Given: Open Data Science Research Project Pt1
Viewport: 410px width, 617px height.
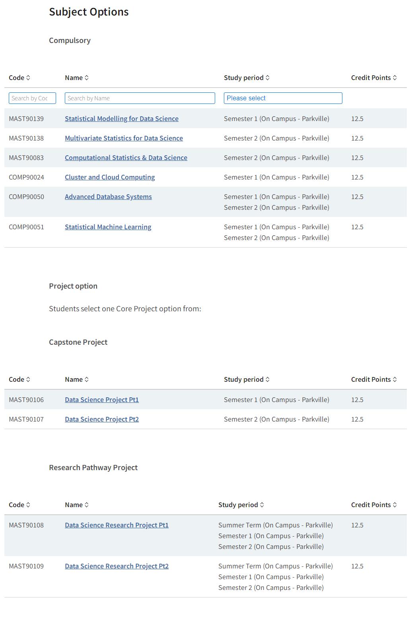Looking at the screenshot, I should tap(117, 525).
